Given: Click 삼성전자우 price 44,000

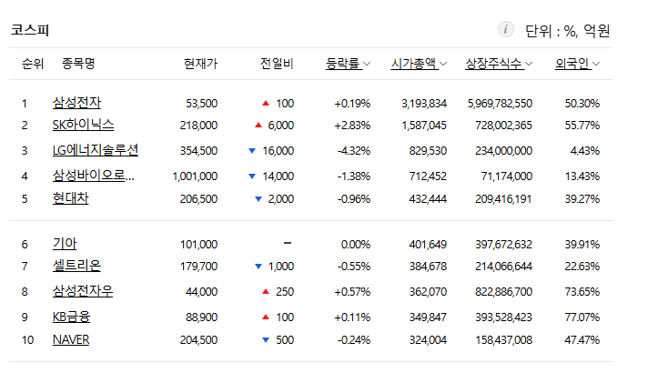Looking at the screenshot, I should (x=201, y=292).
